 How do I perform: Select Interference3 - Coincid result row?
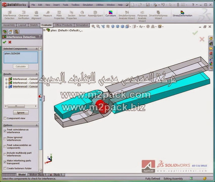tap(23, 87)
